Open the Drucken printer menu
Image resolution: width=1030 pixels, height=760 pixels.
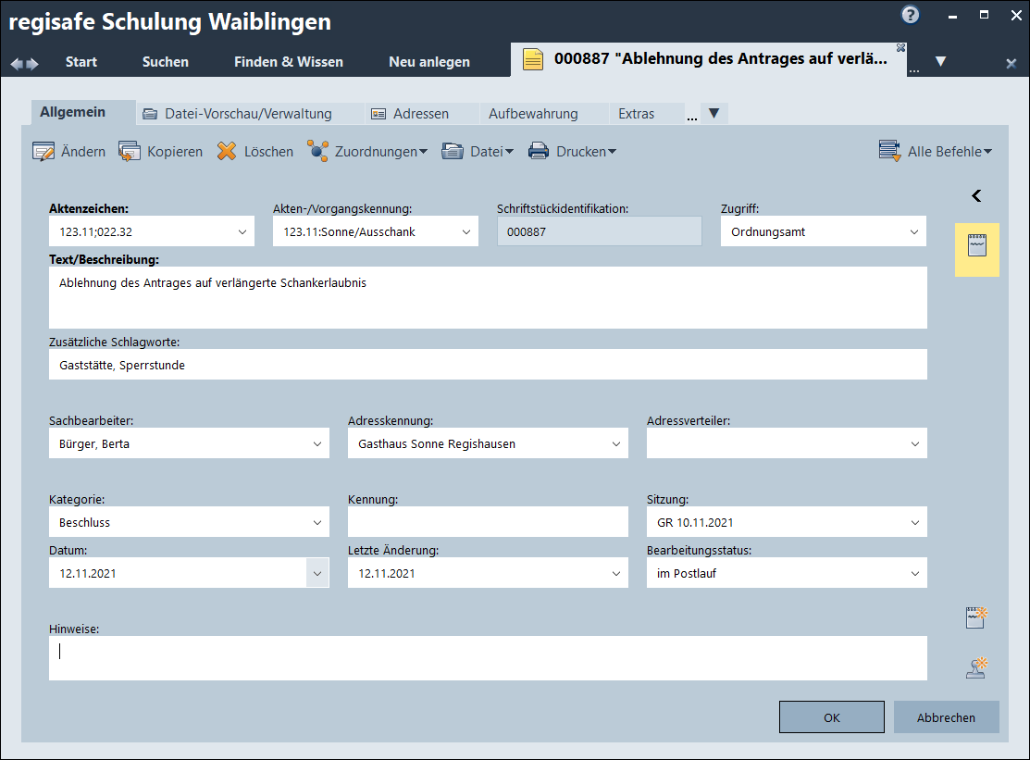[x=571, y=152]
